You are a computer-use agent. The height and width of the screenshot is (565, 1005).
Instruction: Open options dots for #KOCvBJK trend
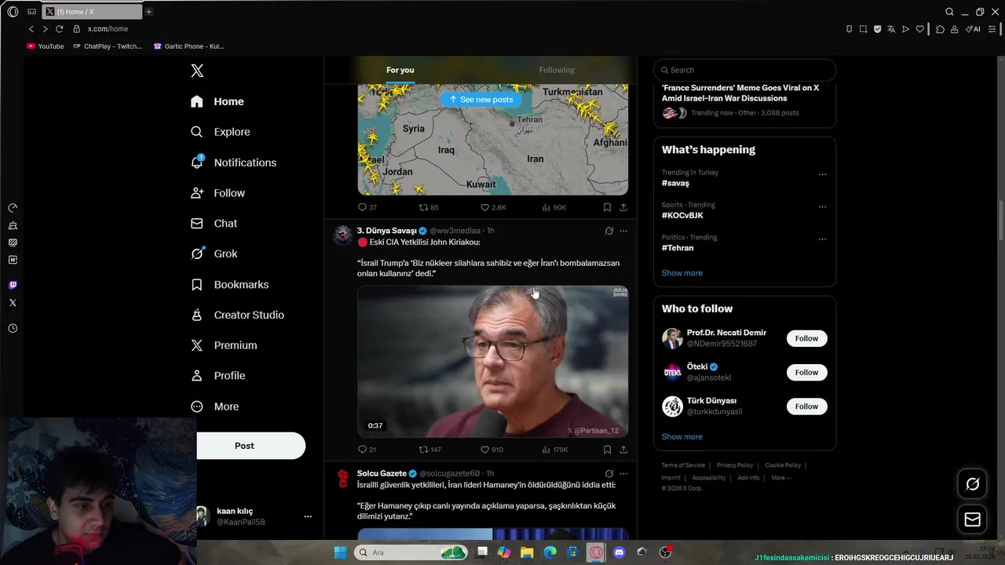(x=822, y=207)
